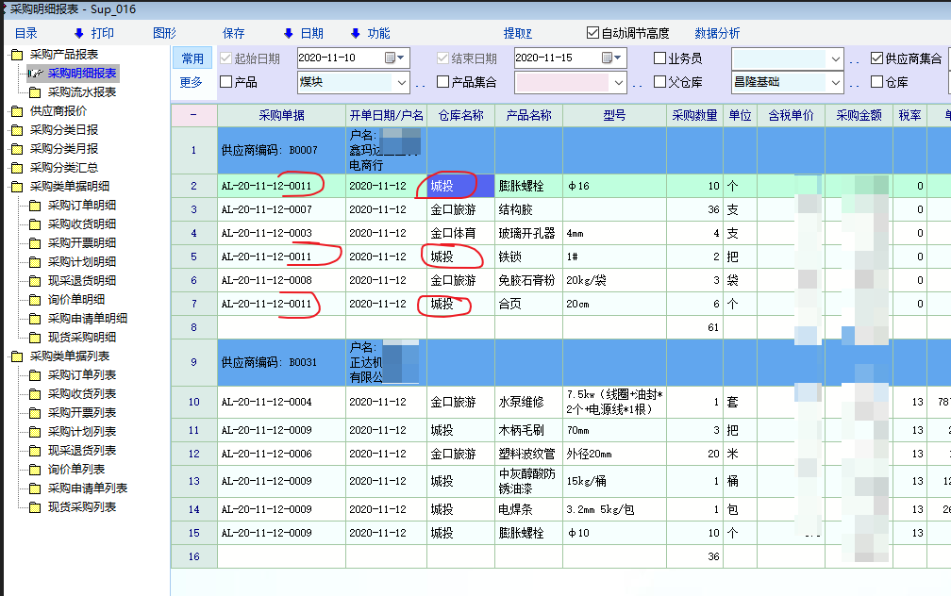Click folder icon beside 采购订单明细
The image size is (951, 596).
(x=35, y=206)
